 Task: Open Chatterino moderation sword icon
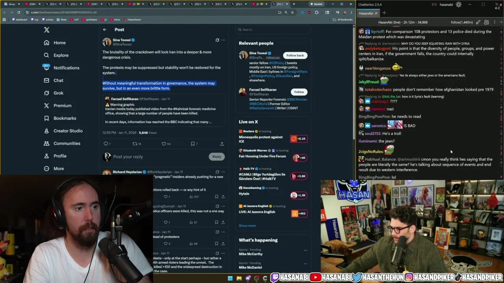tap(478, 22)
